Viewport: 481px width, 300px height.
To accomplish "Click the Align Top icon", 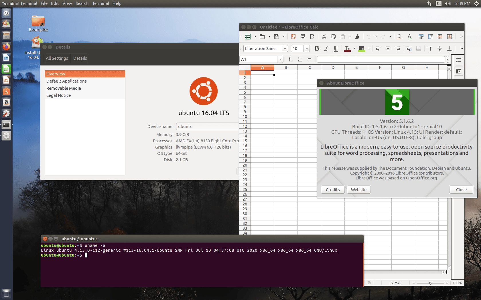I will [430, 48].
